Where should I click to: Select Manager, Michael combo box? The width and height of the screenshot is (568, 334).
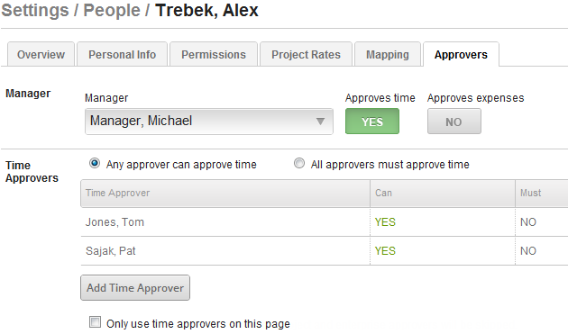(x=209, y=122)
